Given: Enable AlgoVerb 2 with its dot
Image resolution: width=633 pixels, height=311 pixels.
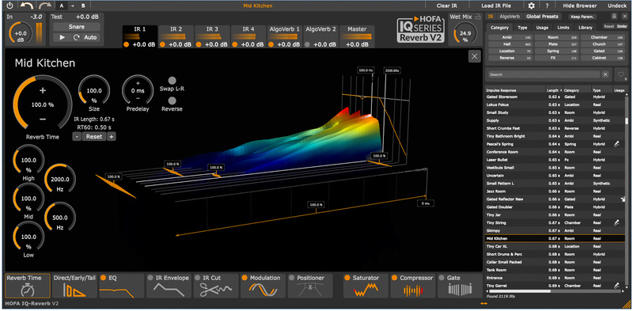Looking at the screenshot, I should point(307,44).
